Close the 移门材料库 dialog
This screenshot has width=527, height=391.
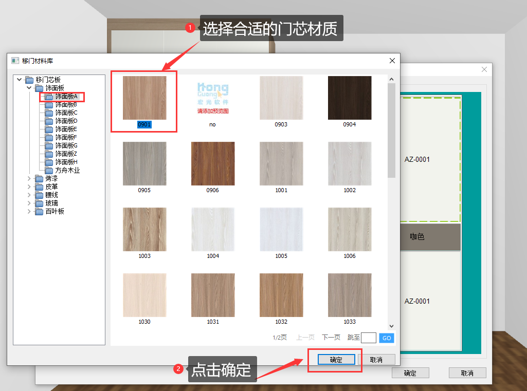point(392,61)
